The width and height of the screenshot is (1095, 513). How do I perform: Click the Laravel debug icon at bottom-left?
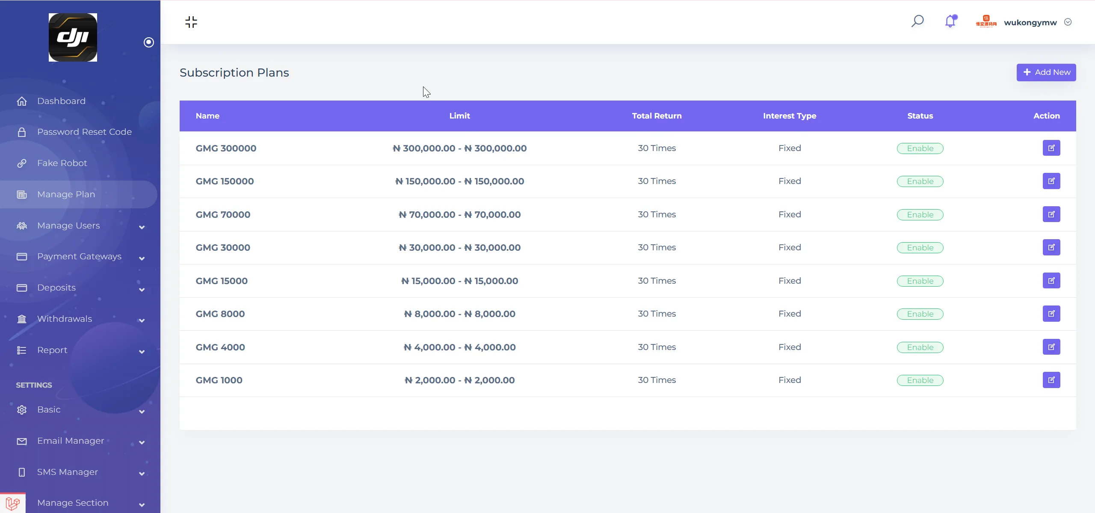(13, 503)
